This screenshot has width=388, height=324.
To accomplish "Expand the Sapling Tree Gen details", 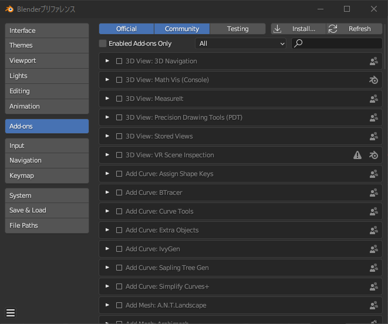I will (107, 268).
